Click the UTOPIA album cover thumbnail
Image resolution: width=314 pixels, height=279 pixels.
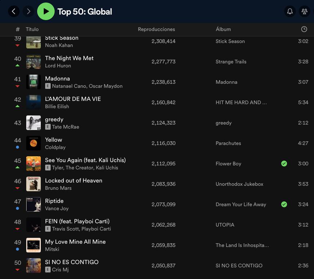33,225
